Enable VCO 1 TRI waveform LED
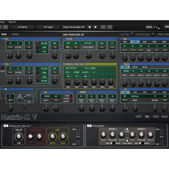The image size is (169, 169). coord(38,52)
